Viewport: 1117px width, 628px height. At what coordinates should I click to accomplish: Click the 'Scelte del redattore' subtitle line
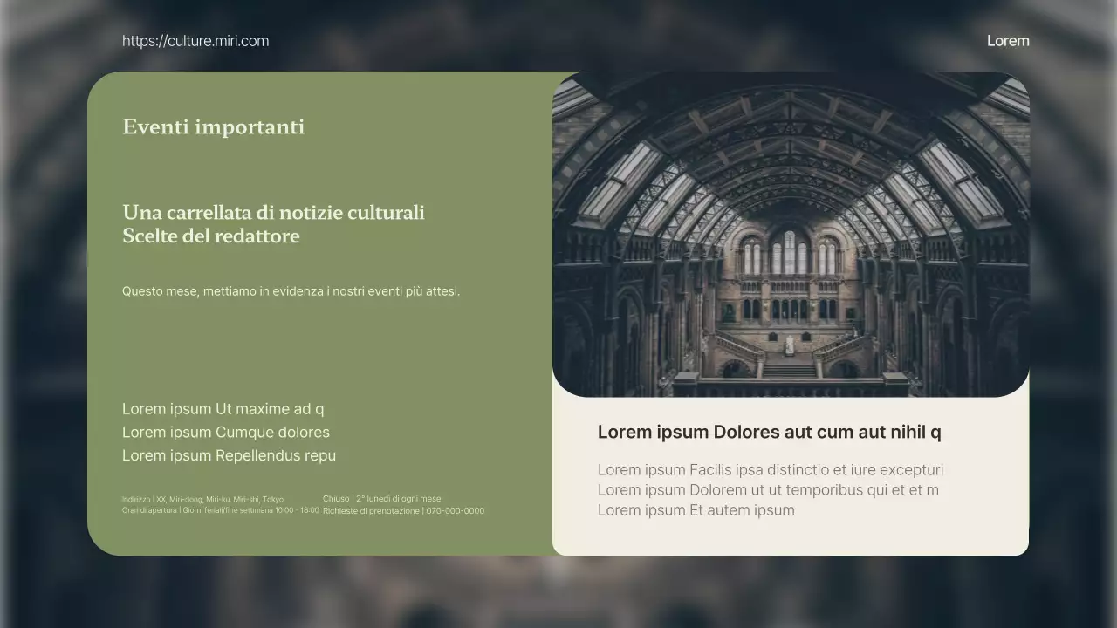point(210,236)
